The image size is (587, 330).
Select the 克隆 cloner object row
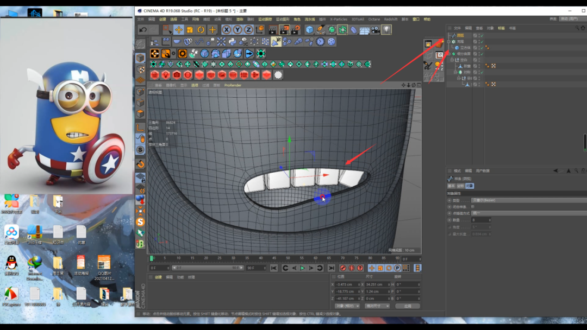[x=460, y=41]
